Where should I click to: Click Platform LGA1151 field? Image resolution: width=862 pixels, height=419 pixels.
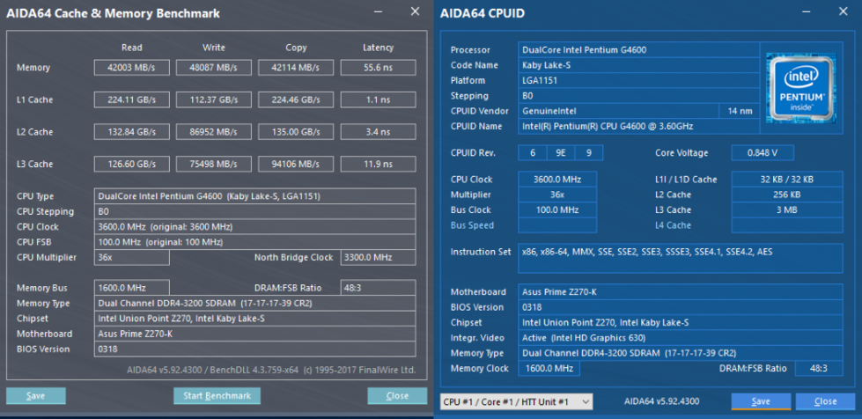(x=639, y=80)
